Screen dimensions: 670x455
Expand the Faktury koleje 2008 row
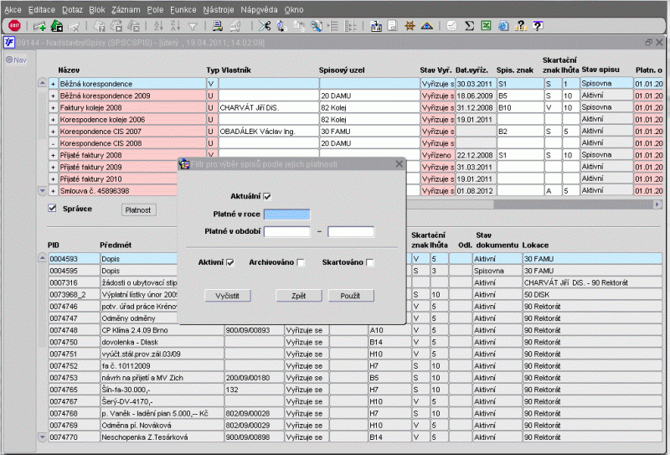[53, 108]
